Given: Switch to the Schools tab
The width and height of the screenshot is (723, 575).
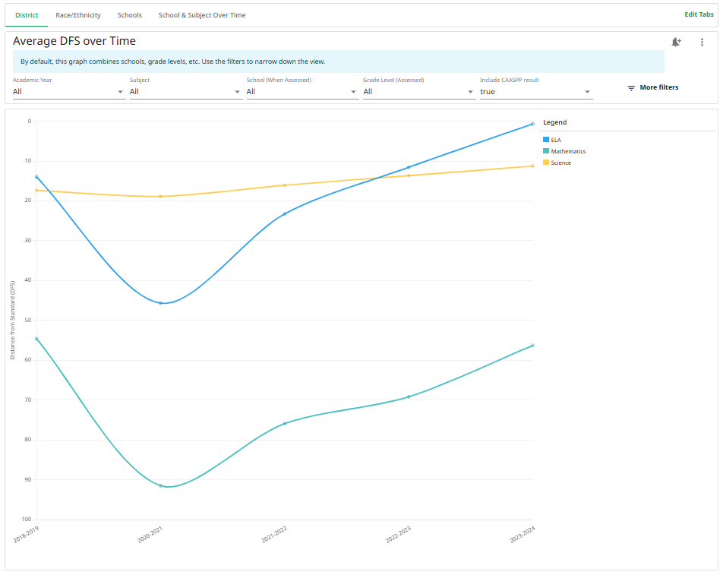Looking at the screenshot, I should coord(130,15).
